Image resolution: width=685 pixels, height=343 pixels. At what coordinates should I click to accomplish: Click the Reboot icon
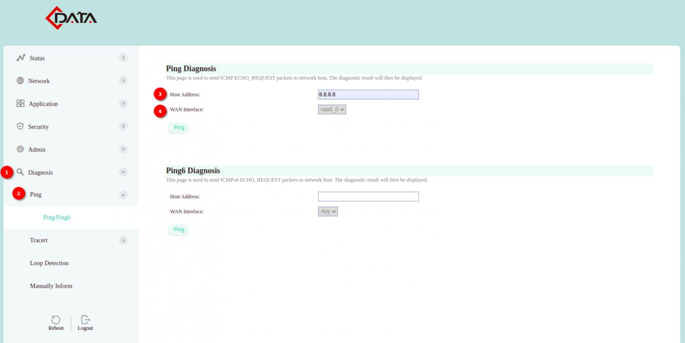pyautogui.click(x=56, y=319)
